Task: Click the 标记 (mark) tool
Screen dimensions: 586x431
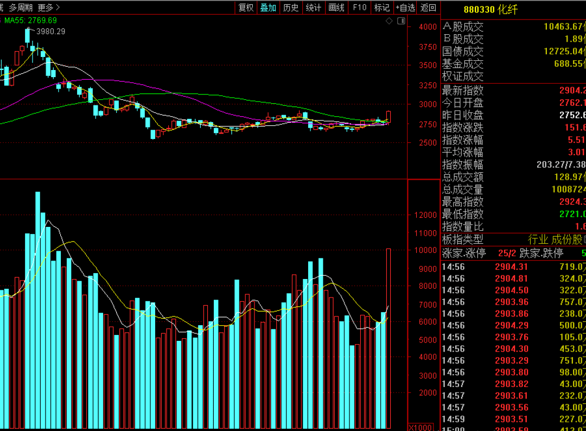Action: [381, 8]
